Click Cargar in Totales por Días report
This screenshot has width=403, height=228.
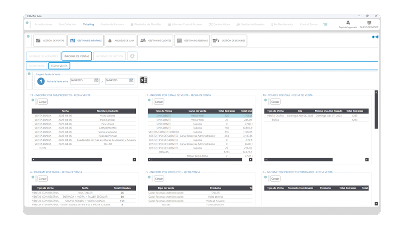[275, 101]
